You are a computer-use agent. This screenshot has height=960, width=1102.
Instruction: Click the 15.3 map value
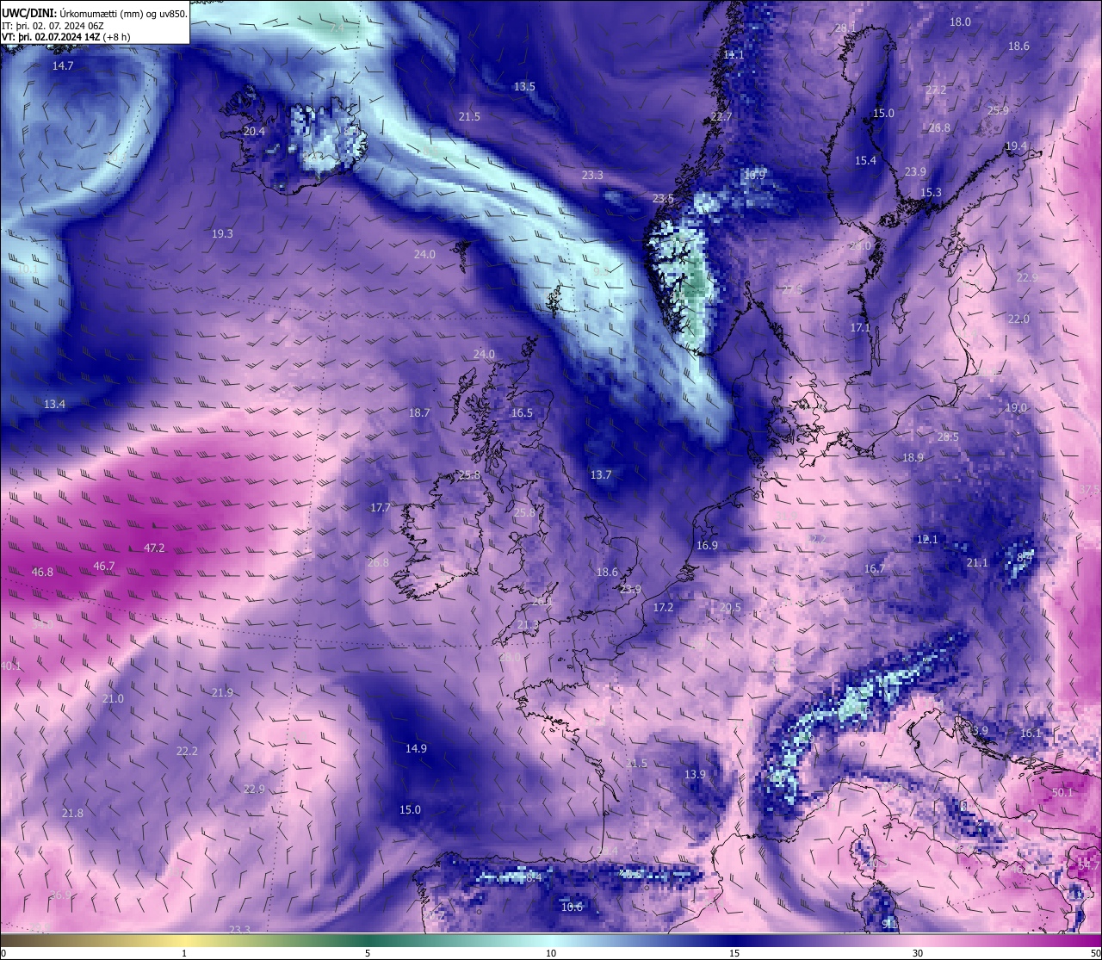click(931, 192)
